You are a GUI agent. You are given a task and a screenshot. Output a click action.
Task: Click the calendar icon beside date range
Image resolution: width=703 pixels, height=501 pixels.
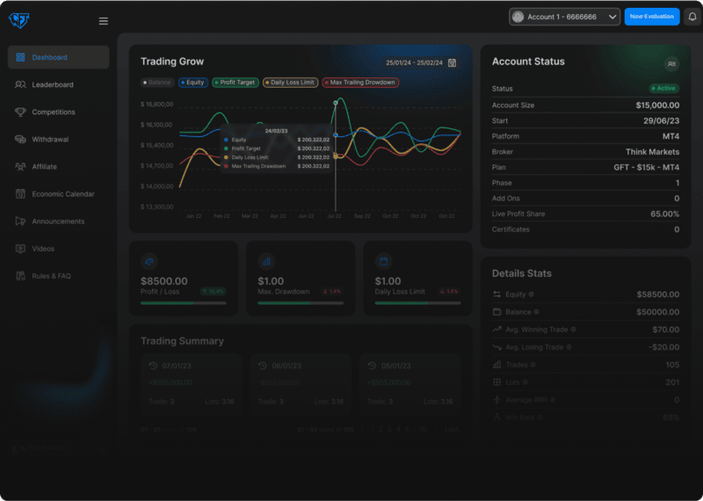coord(452,62)
